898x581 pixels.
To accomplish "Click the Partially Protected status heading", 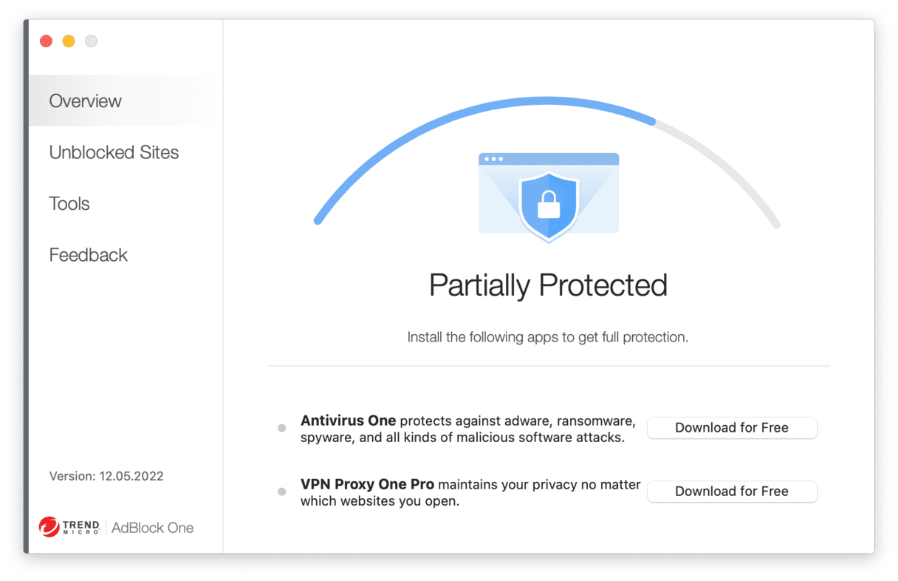I will (548, 285).
